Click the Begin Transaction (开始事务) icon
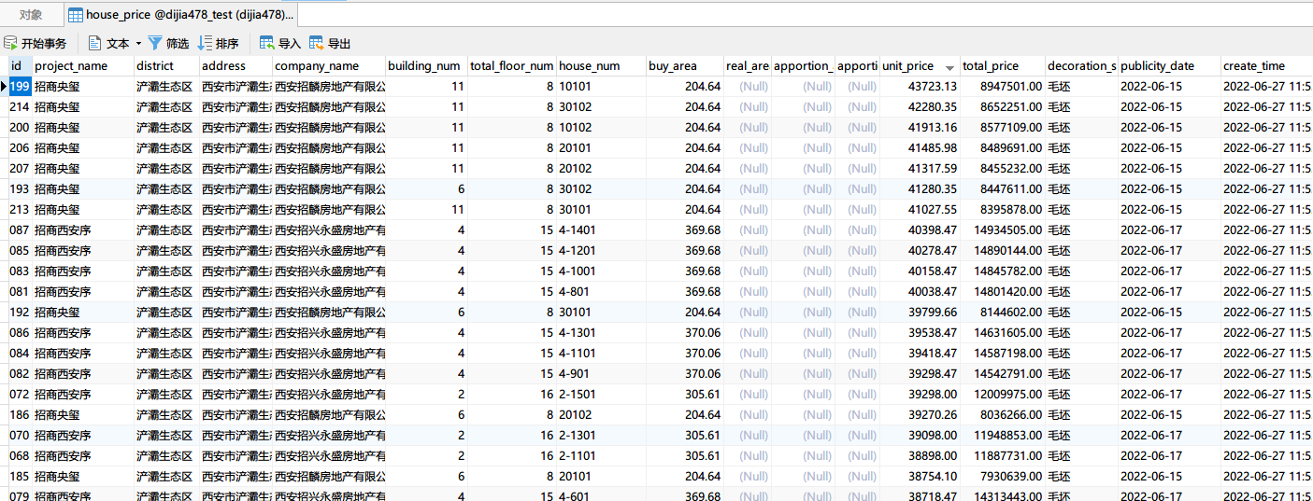Viewport: 1313px width, 501px height. click(11, 43)
